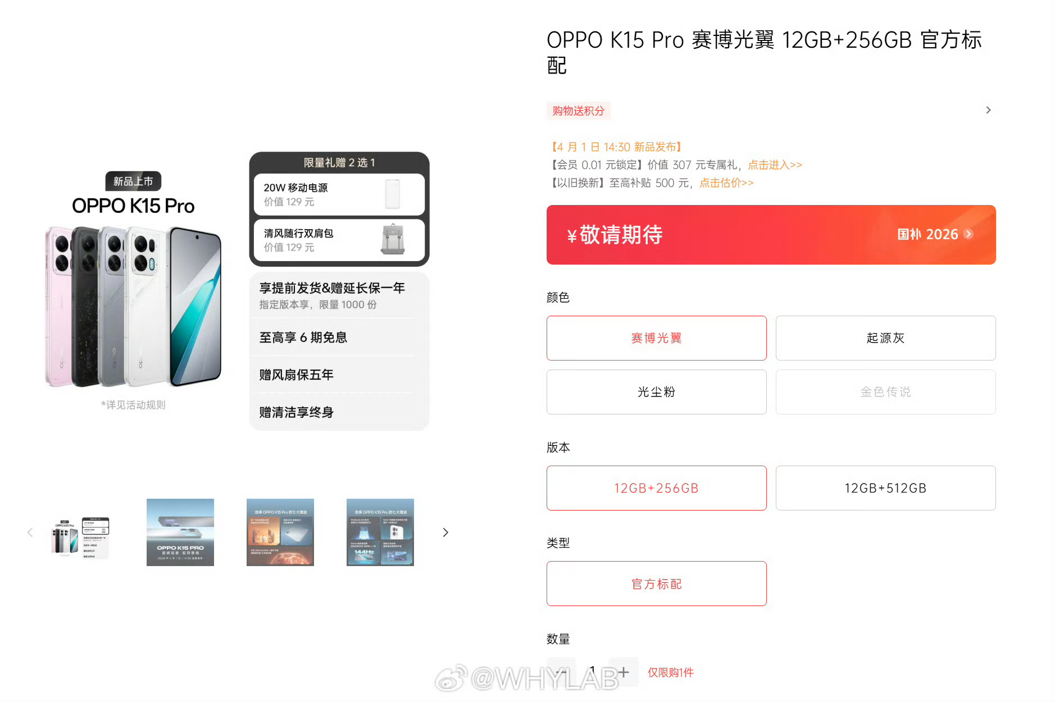Viewport: 1055px width, 702px height.
Task: View the 144Hz feature thumbnail
Action: click(380, 532)
